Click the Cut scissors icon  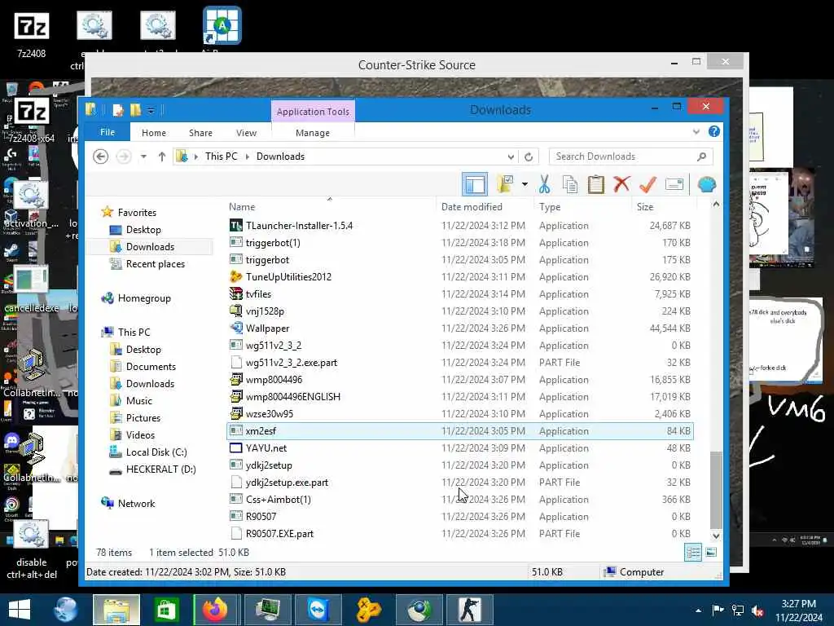pyautogui.click(x=544, y=185)
